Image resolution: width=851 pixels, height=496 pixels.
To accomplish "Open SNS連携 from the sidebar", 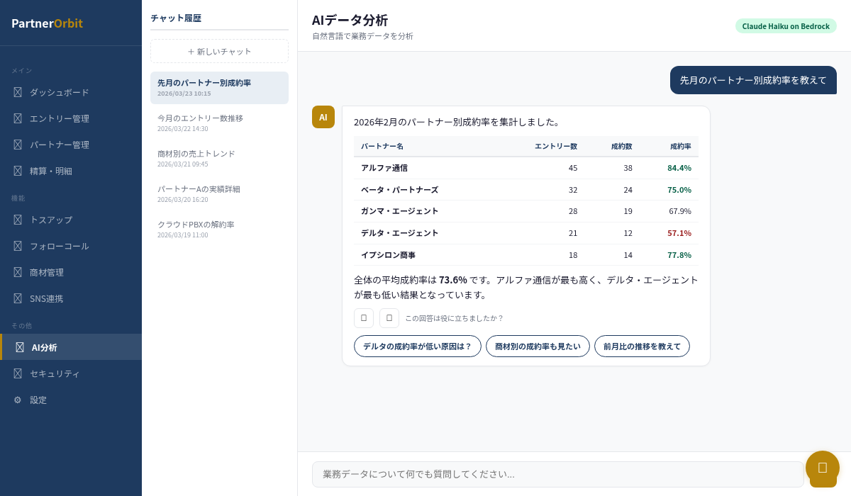I will pos(47,298).
